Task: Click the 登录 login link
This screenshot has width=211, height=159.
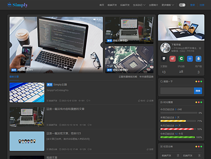Action: (192, 5)
